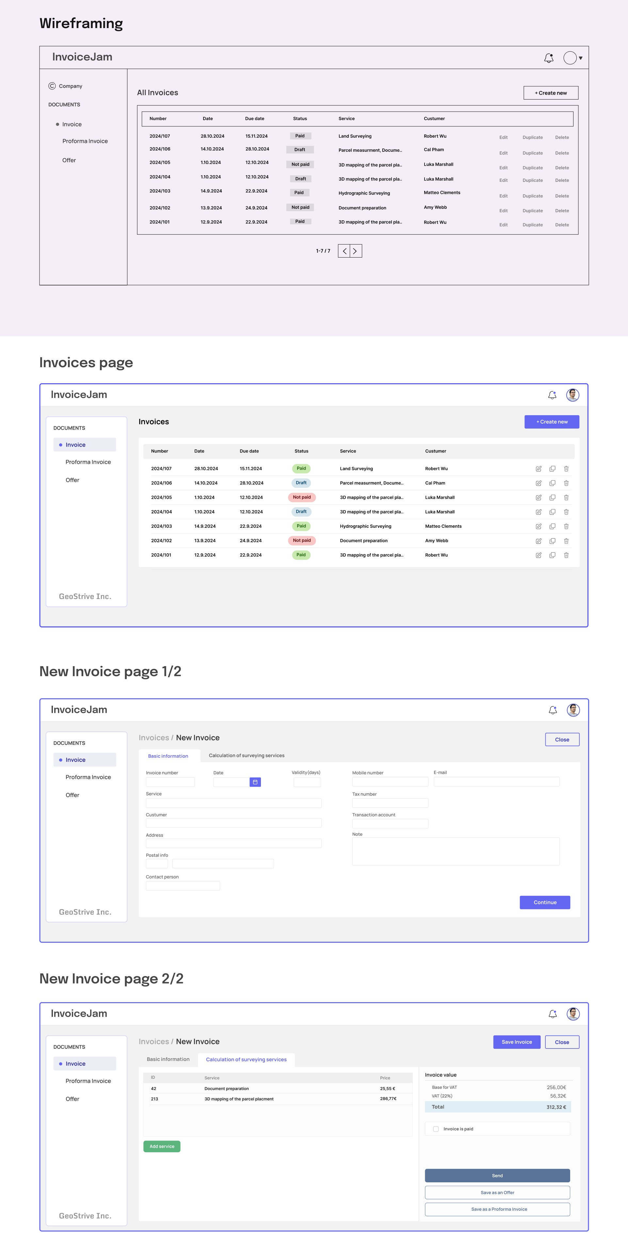Click notification bell in wireframe header

tap(549, 58)
